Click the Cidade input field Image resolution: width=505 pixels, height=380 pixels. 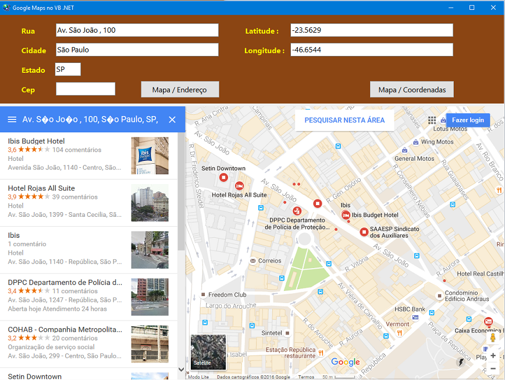click(137, 50)
